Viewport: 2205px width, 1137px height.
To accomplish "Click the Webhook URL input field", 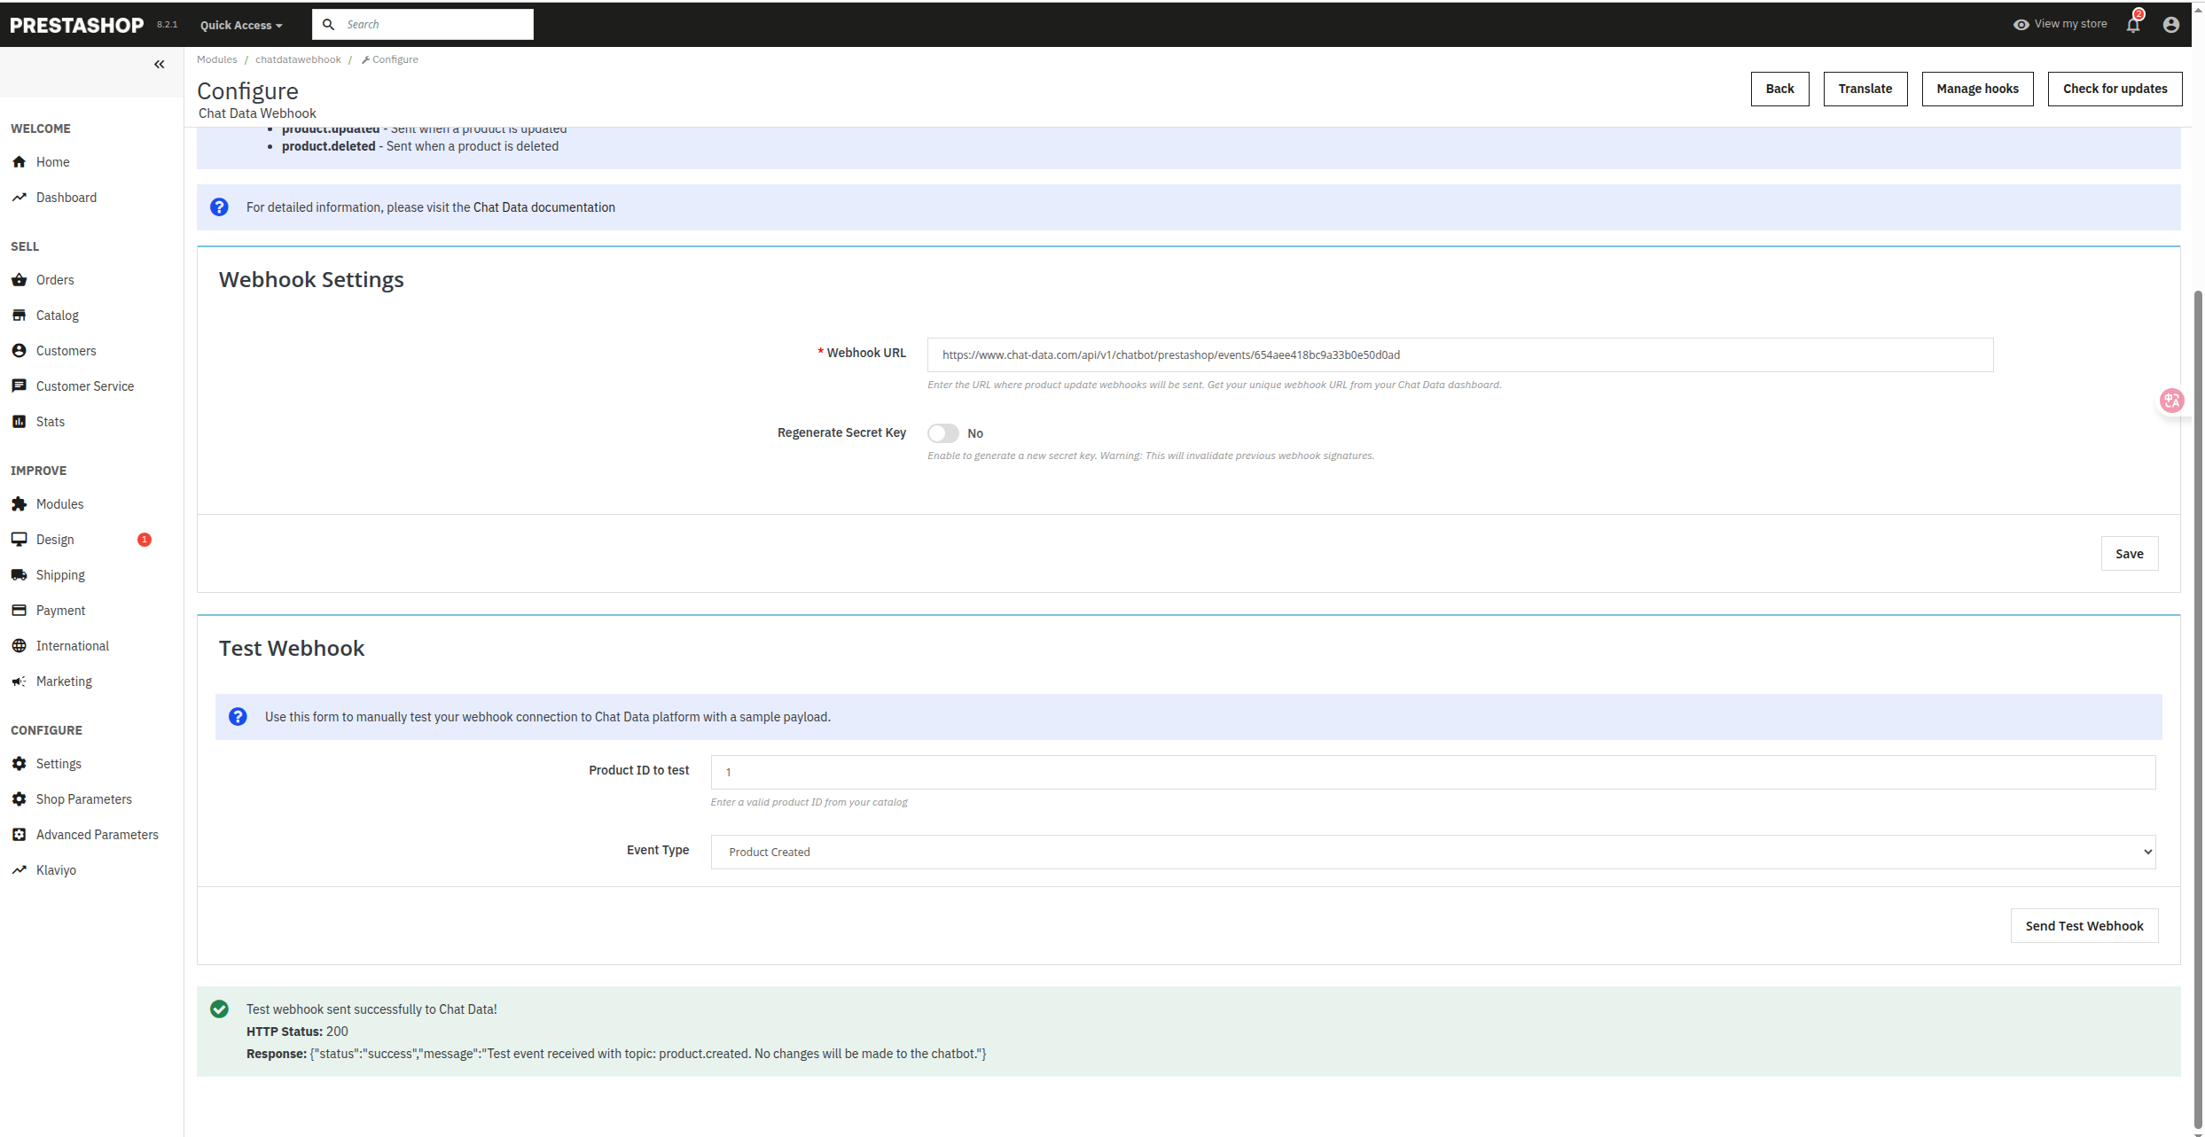I will (1460, 354).
